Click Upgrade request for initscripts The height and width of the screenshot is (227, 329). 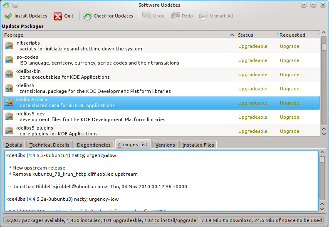pos(289,46)
